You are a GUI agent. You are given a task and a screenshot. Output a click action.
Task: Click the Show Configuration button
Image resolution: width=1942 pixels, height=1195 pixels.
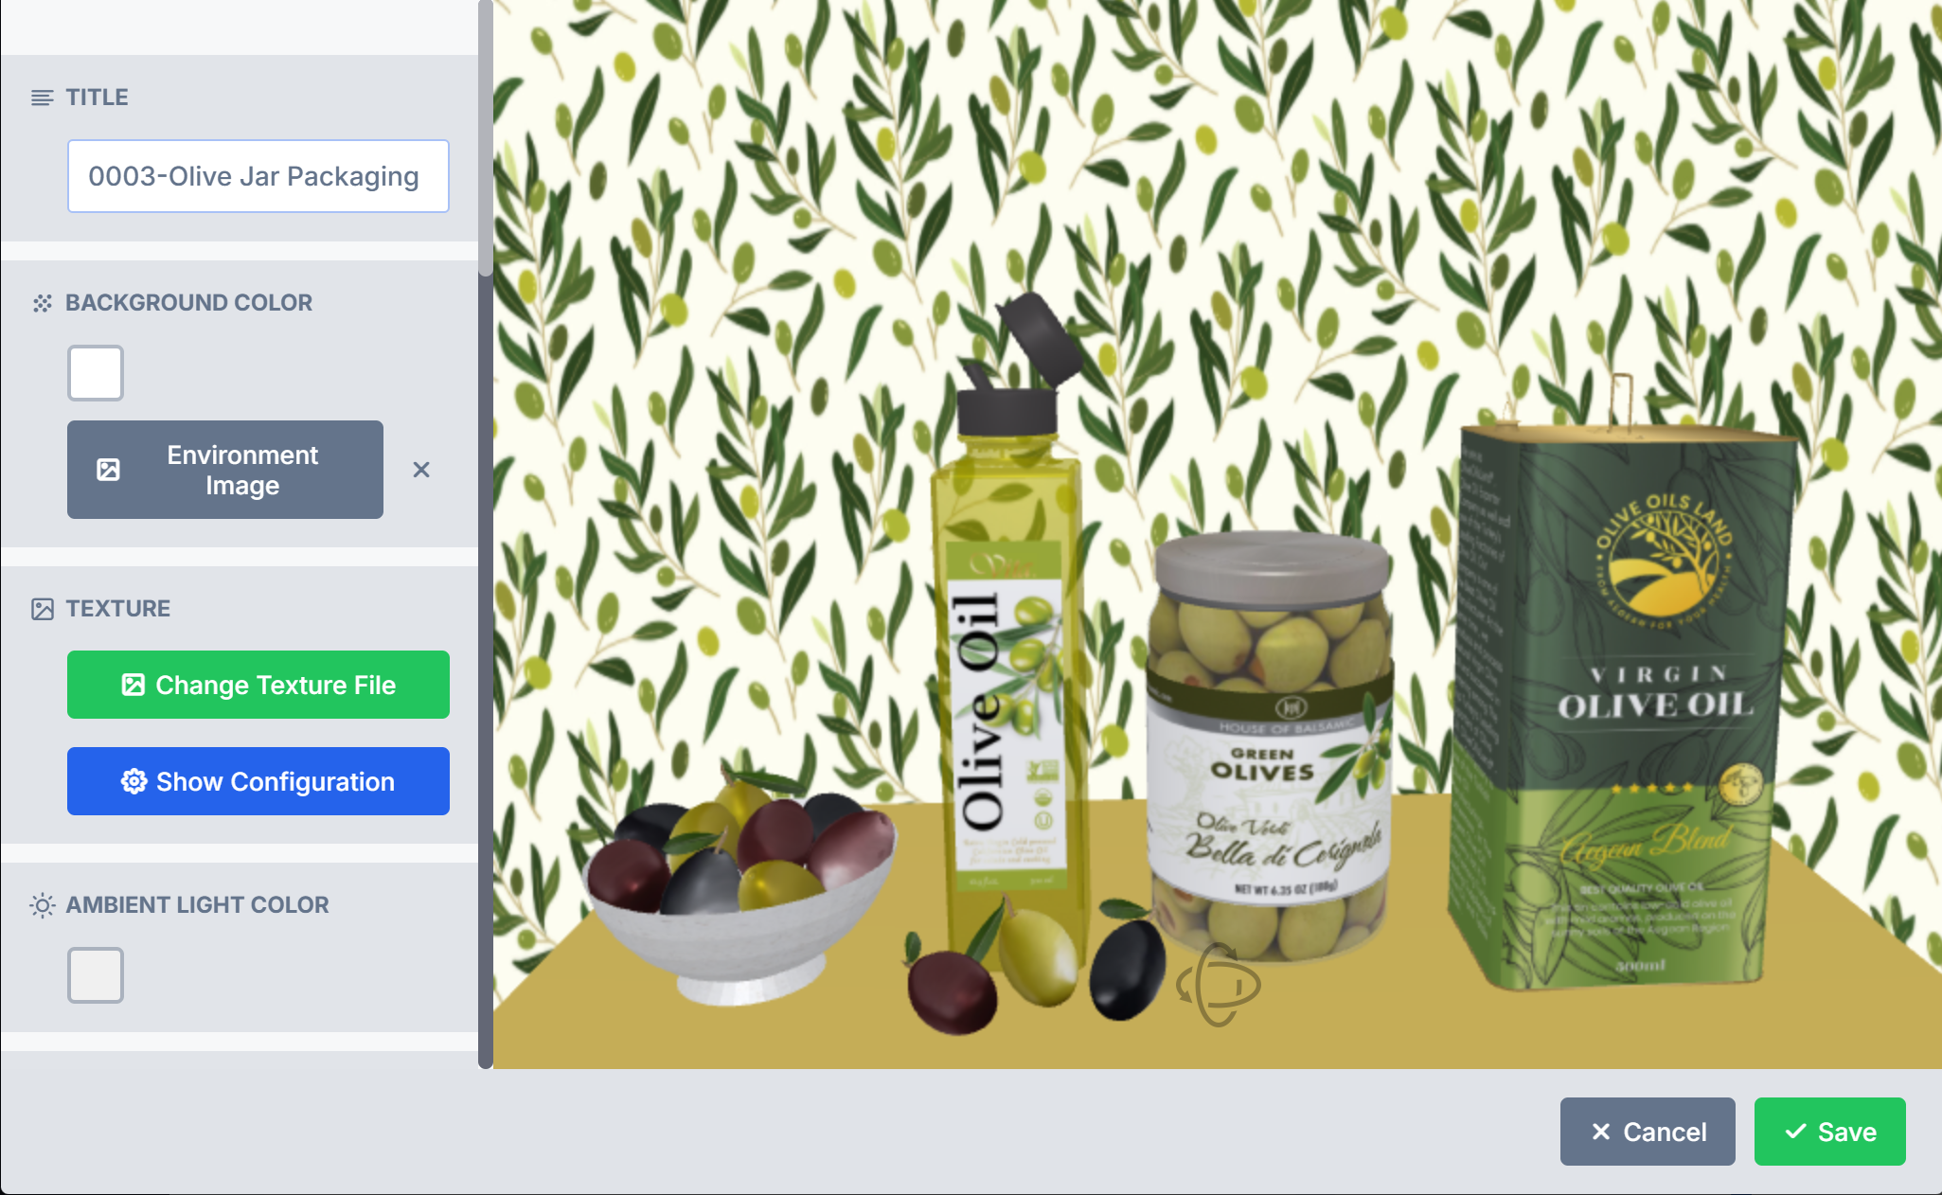[258, 781]
